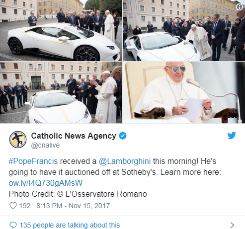
Task: Open Catholic News Agency profile avatar
Action: coord(18,140)
